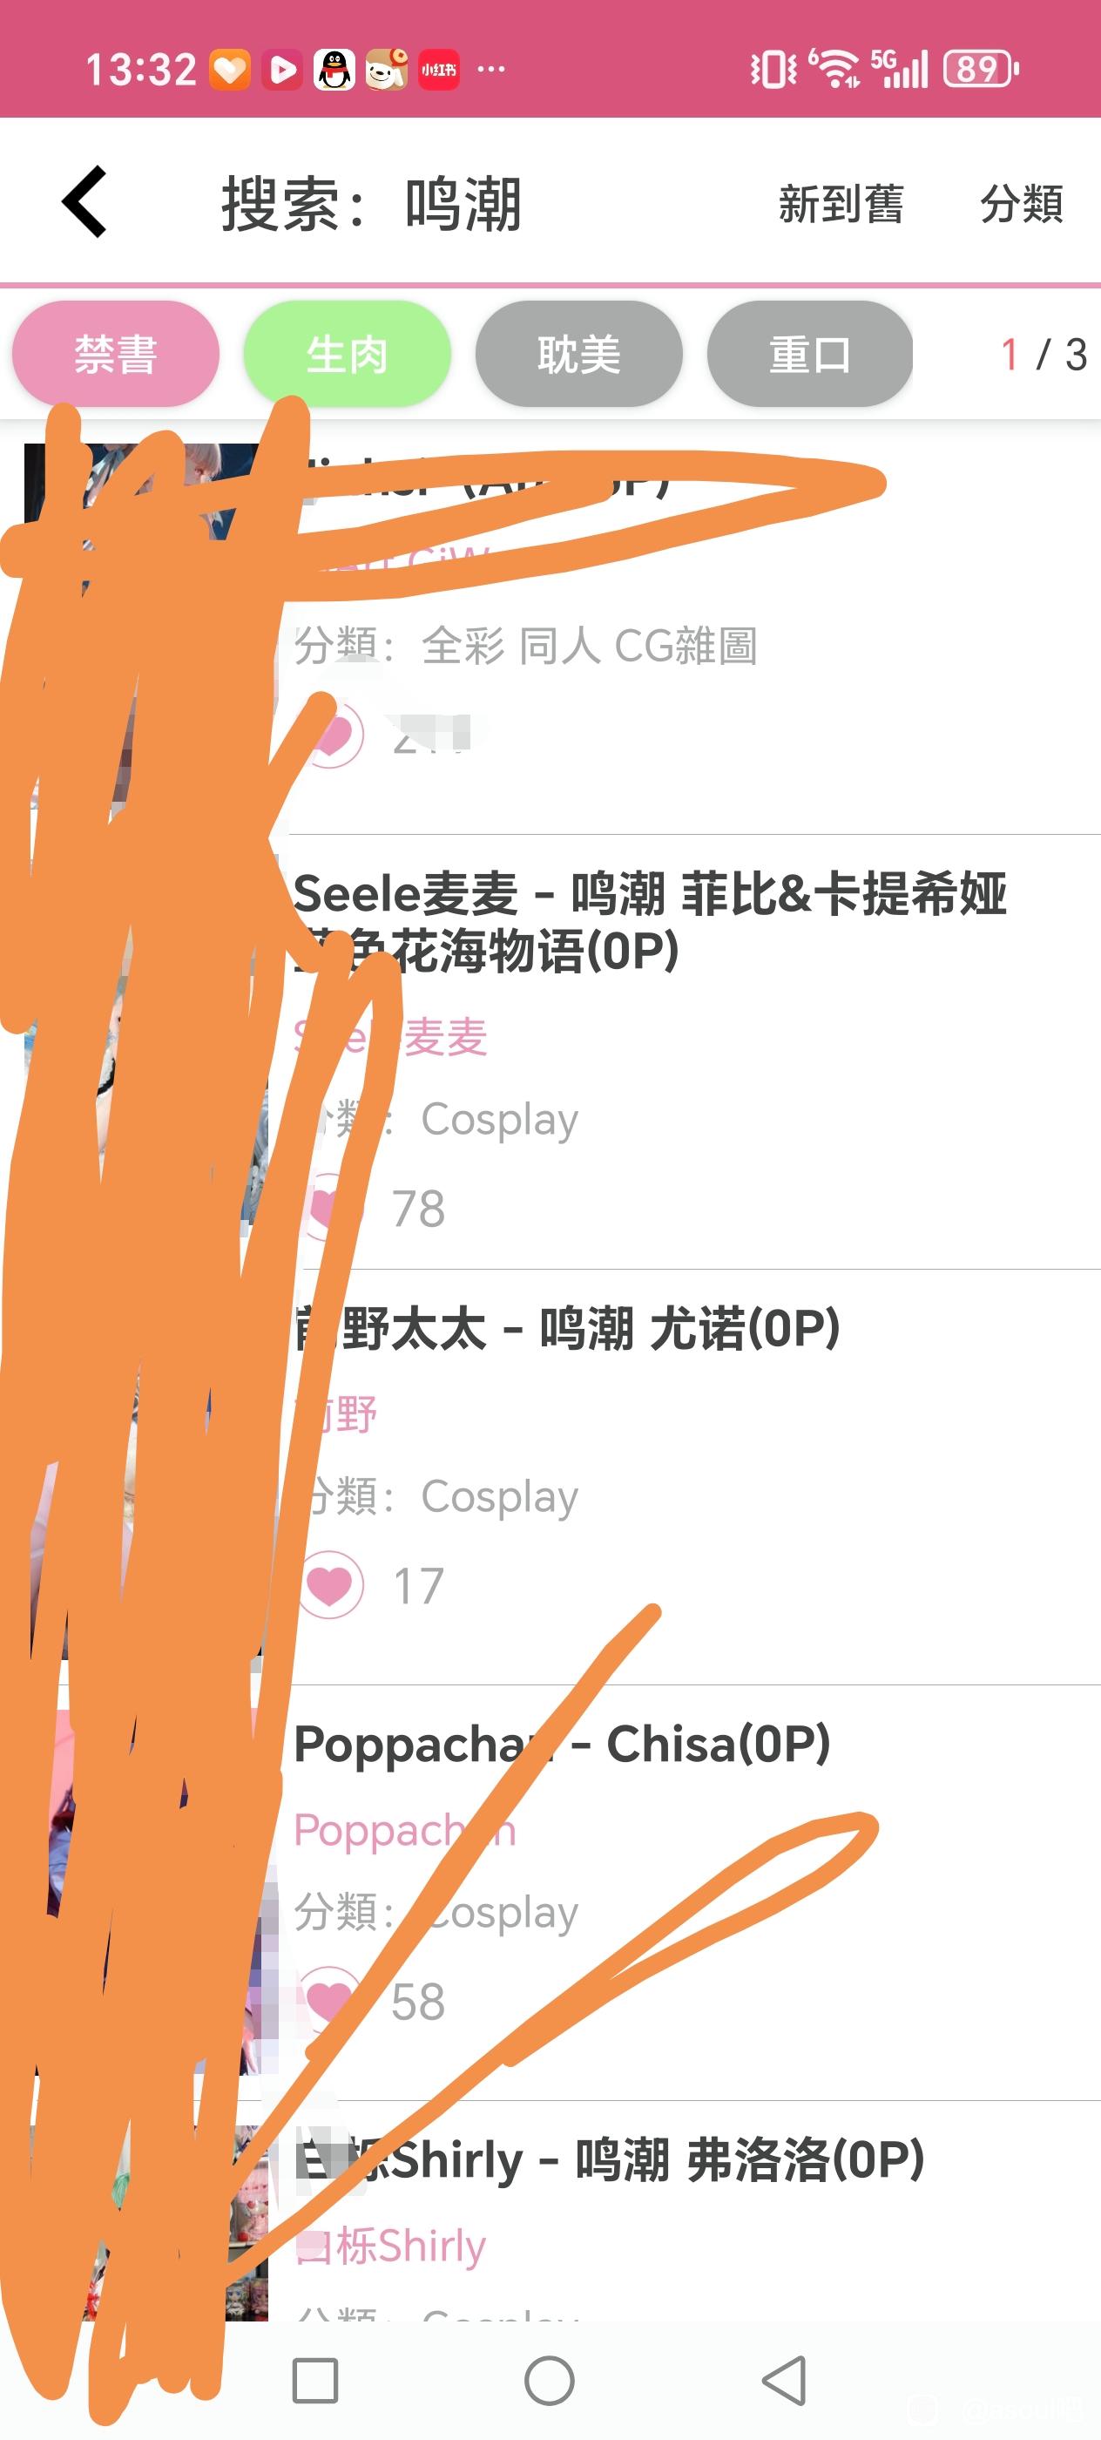The image size is (1101, 2440).
Task: Open 鸣潮 弗洛洛 Shirly entry title
Action: pos(609,2159)
